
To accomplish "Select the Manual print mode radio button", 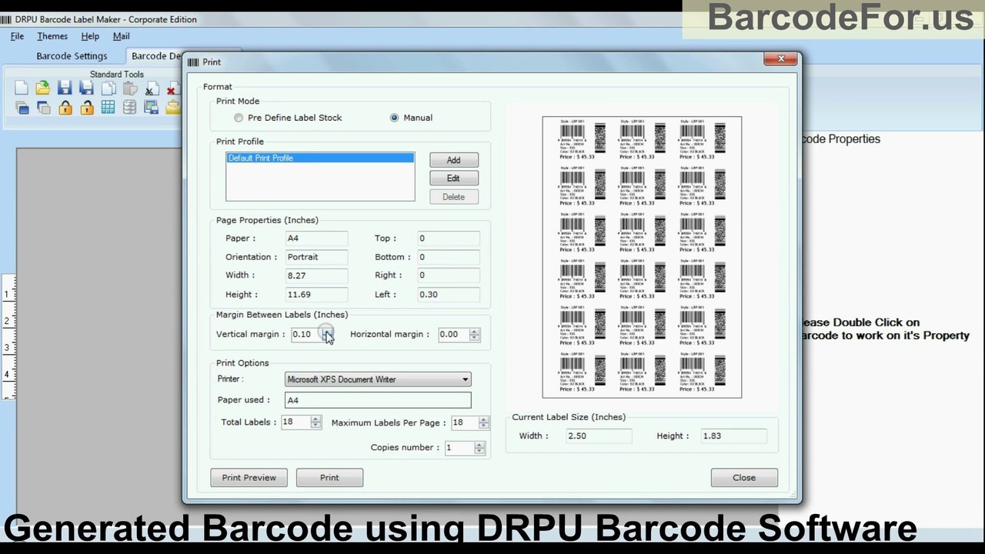I will click(394, 118).
